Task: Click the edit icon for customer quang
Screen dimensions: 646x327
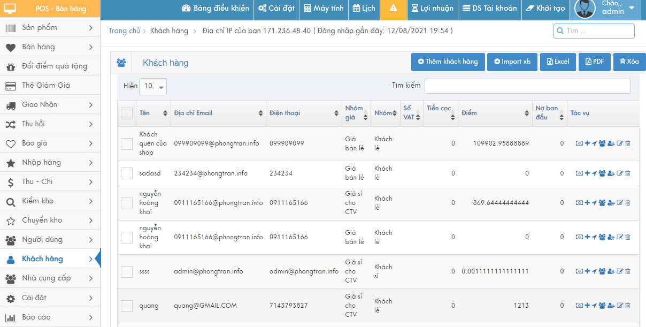Action: coord(620,306)
